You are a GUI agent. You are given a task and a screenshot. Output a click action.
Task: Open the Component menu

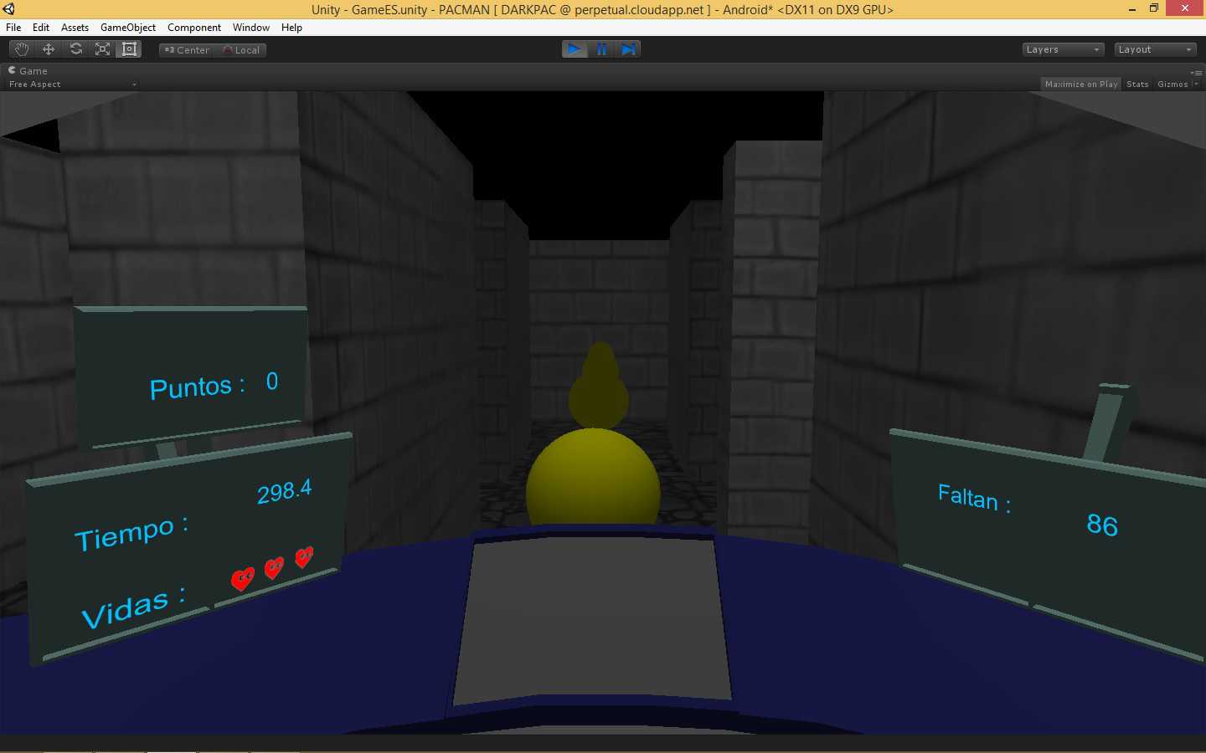pos(194,28)
